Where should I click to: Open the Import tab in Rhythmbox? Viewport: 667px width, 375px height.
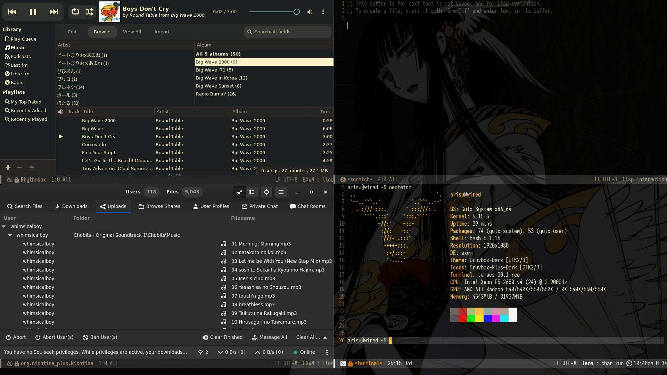pyautogui.click(x=162, y=32)
